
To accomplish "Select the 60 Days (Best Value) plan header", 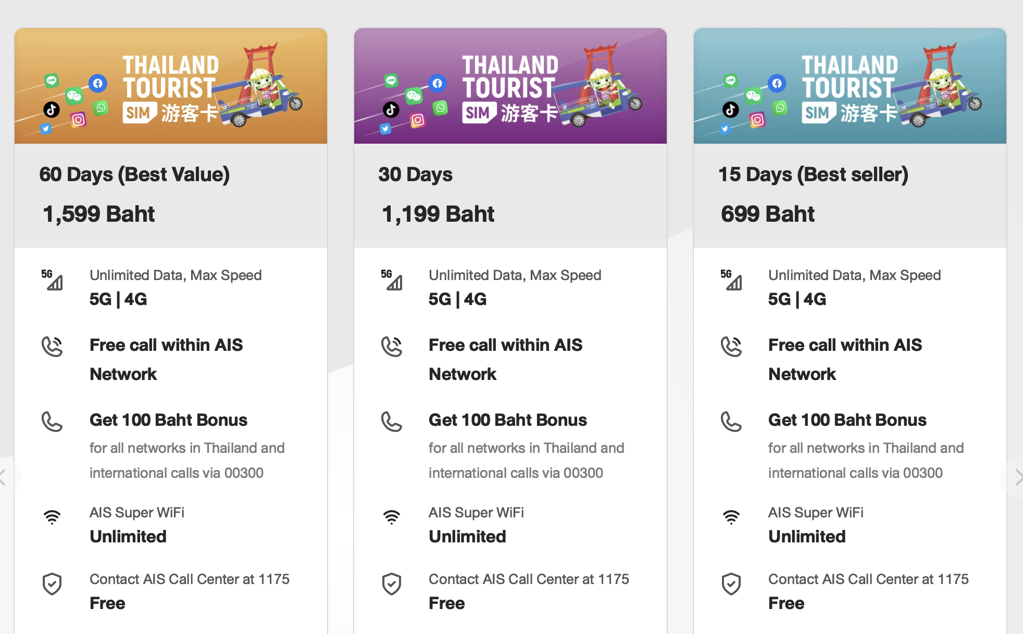I will (135, 174).
